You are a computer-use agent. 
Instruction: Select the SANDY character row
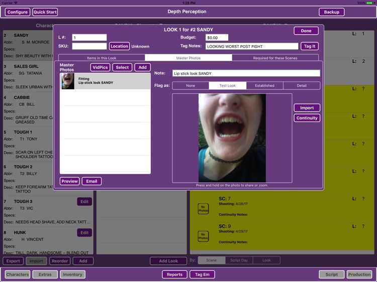pos(28,46)
